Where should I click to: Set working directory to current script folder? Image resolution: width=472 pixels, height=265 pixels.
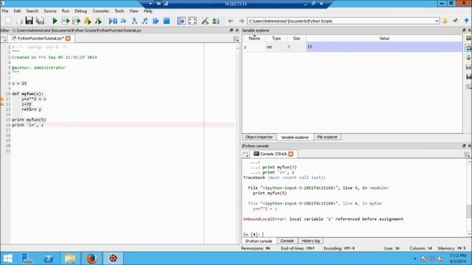click(x=456, y=21)
